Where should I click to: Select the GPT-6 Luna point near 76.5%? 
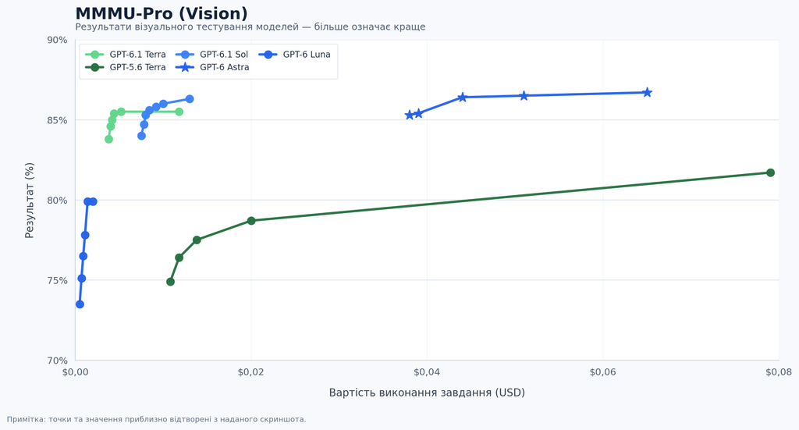[x=83, y=256]
